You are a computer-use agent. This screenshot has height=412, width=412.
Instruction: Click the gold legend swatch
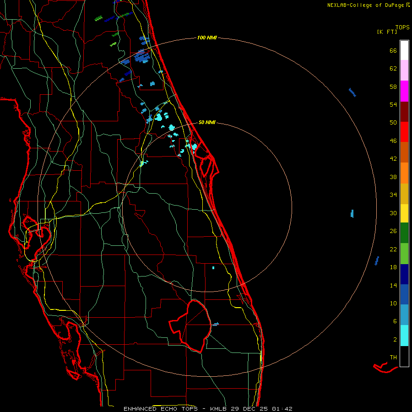[x=404, y=194]
